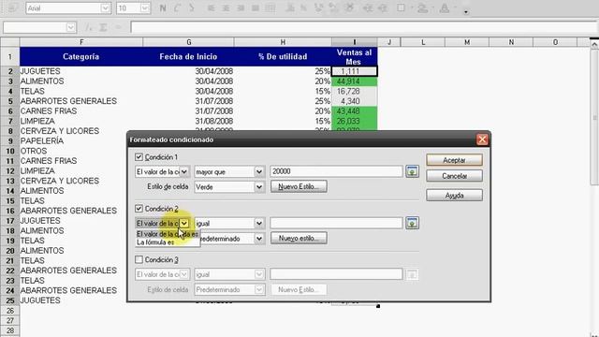Click Condición 2 'Nuevo estilo...' button
Screen dimensions: 599x337
pyautogui.click(x=299, y=239)
